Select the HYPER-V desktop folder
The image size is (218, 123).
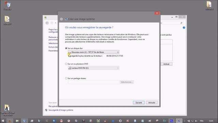click(209, 5)
